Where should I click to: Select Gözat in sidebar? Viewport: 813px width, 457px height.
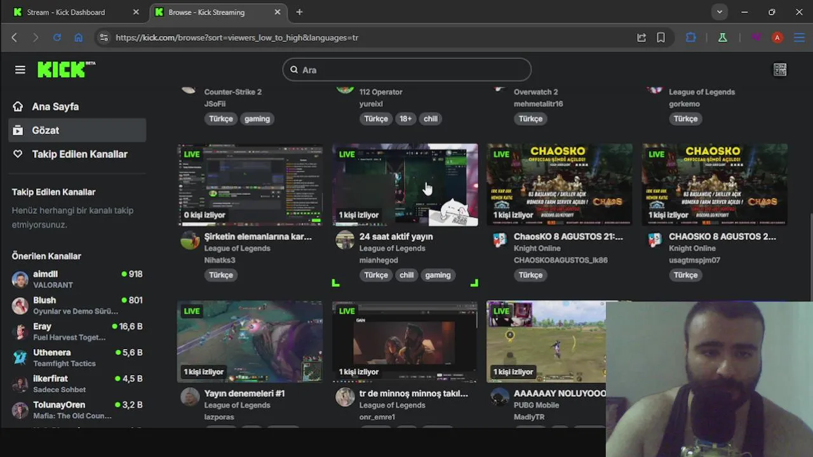(77, 130)
